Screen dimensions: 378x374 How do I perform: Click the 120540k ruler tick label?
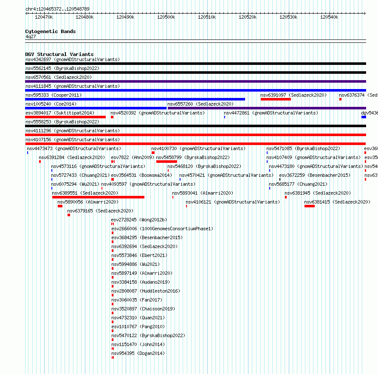[329, 17]
